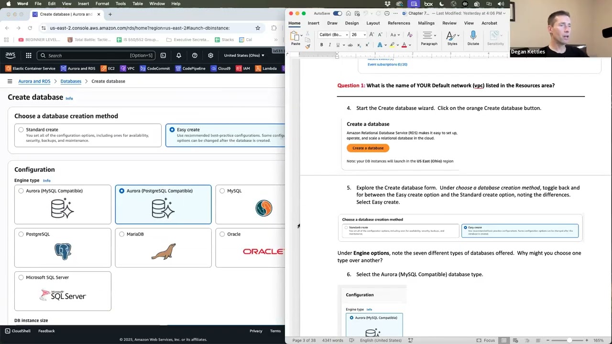Click the print icon in Word title bar

coord(387,13)
